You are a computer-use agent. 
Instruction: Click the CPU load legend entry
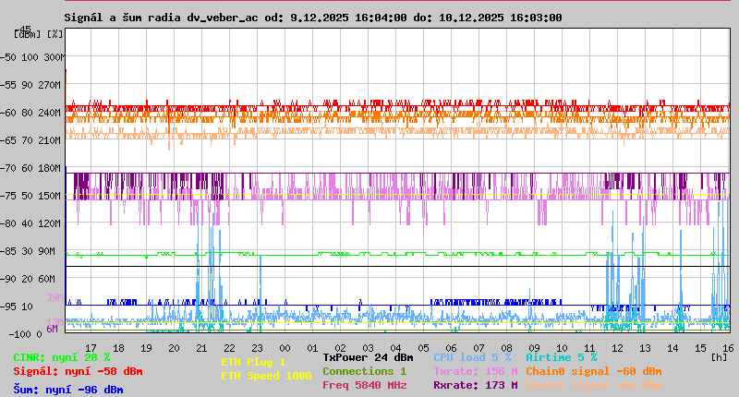[472, 357]
